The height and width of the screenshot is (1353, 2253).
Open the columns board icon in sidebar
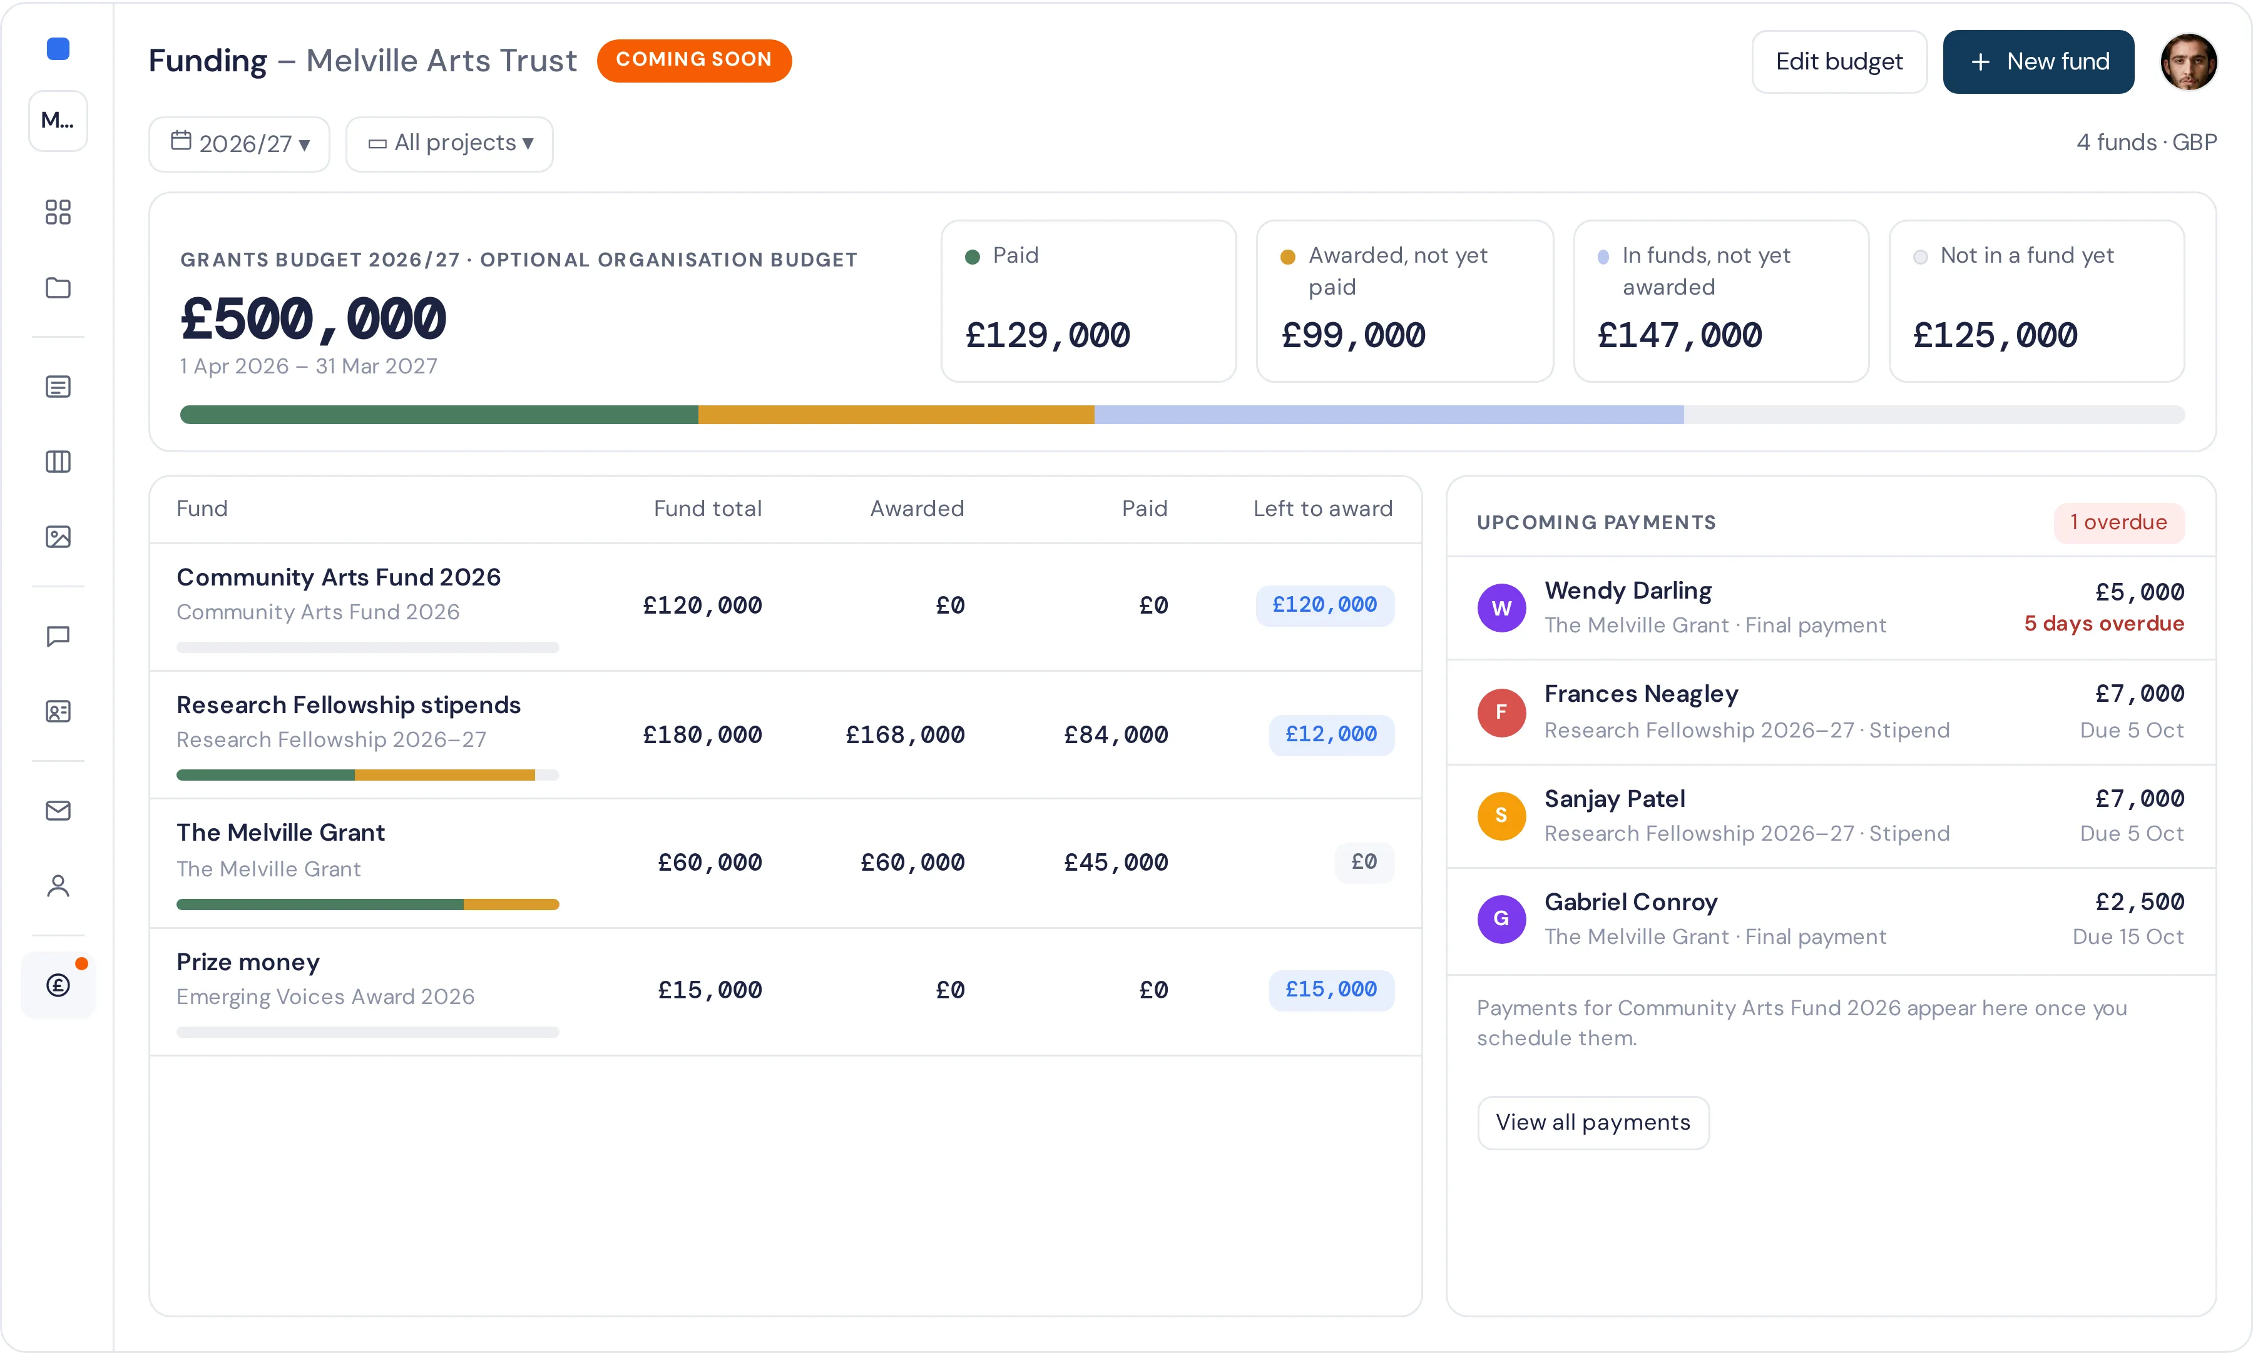pyautogui.click(x=58, y=462)
